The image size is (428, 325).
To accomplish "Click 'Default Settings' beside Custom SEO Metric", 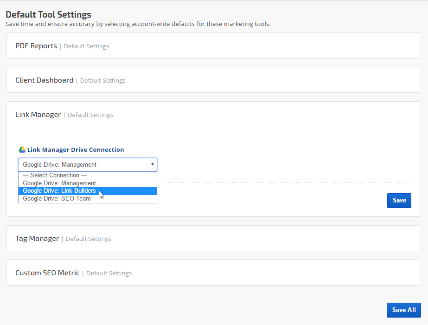I will tap(109, 273).
